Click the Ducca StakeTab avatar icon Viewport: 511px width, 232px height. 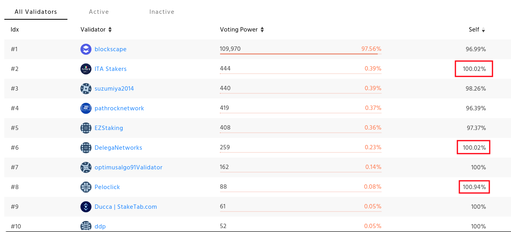pyautogui.click(x=86, y=206)
